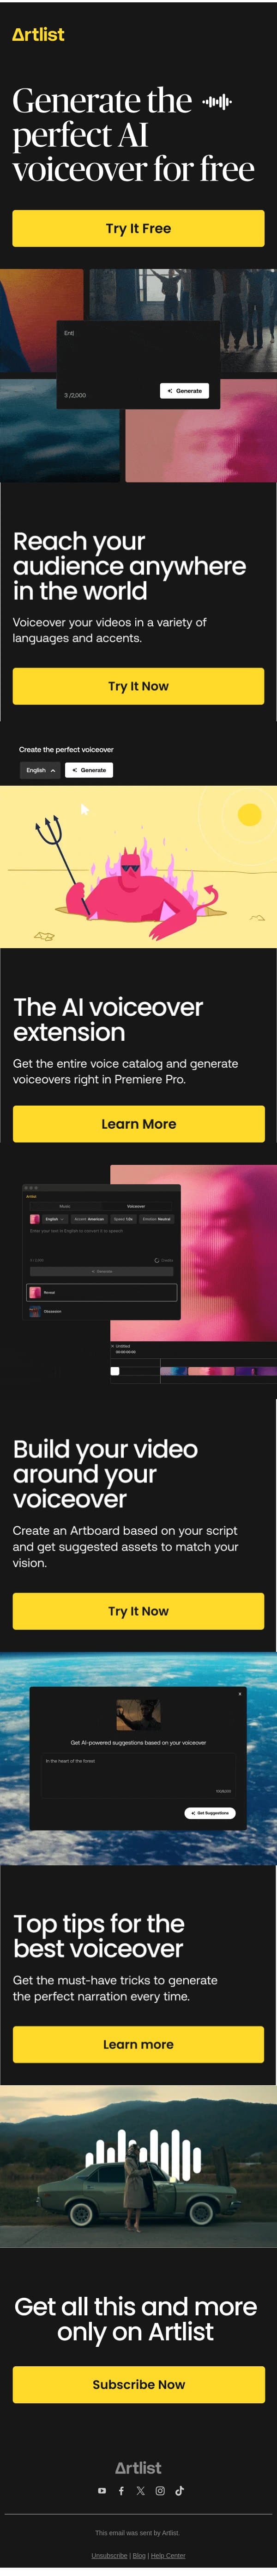Click the red devil illustration image
The width and height of the screenshot is (277, 2576).
tap(138, 866)
